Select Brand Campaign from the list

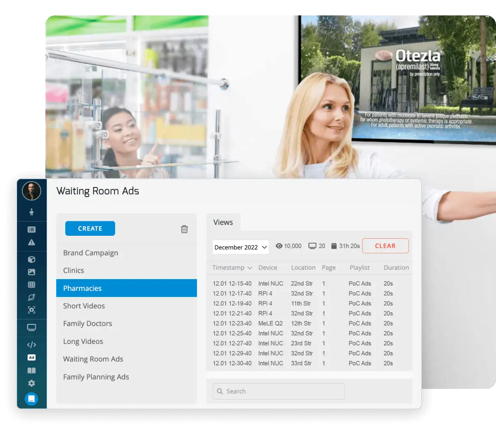click(91, 253)
